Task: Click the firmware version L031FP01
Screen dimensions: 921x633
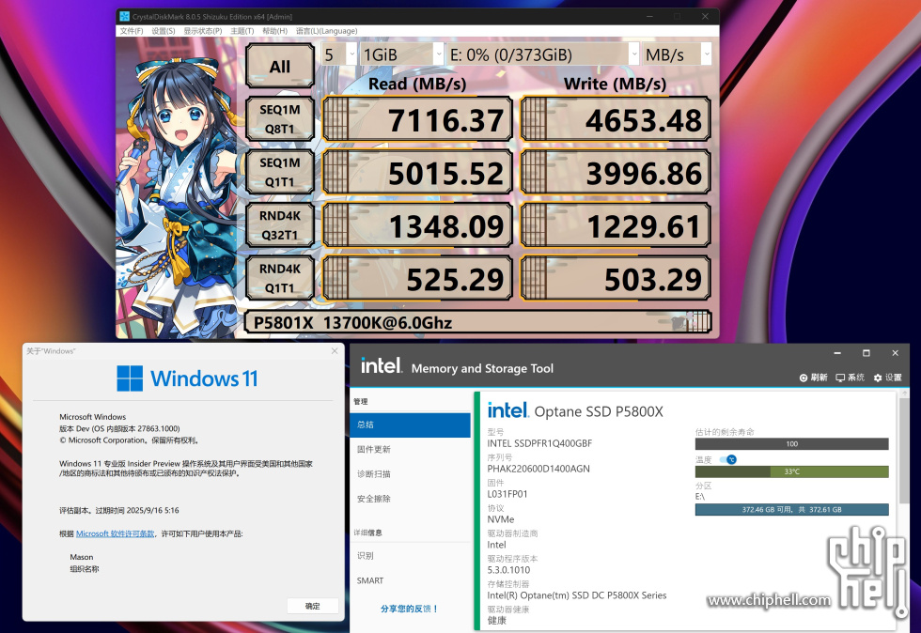Action: (507, 494)
